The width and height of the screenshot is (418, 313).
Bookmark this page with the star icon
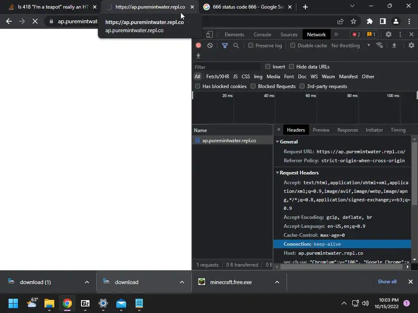(354, 21)
